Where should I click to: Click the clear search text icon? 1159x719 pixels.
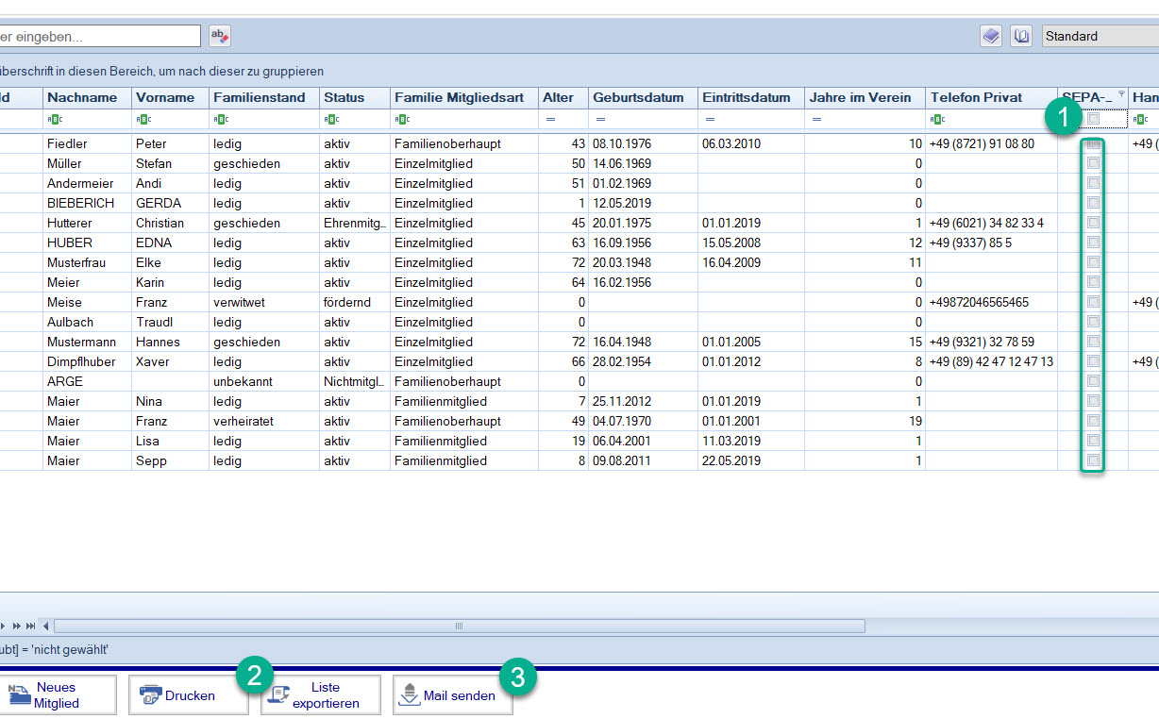click(219, 36)
